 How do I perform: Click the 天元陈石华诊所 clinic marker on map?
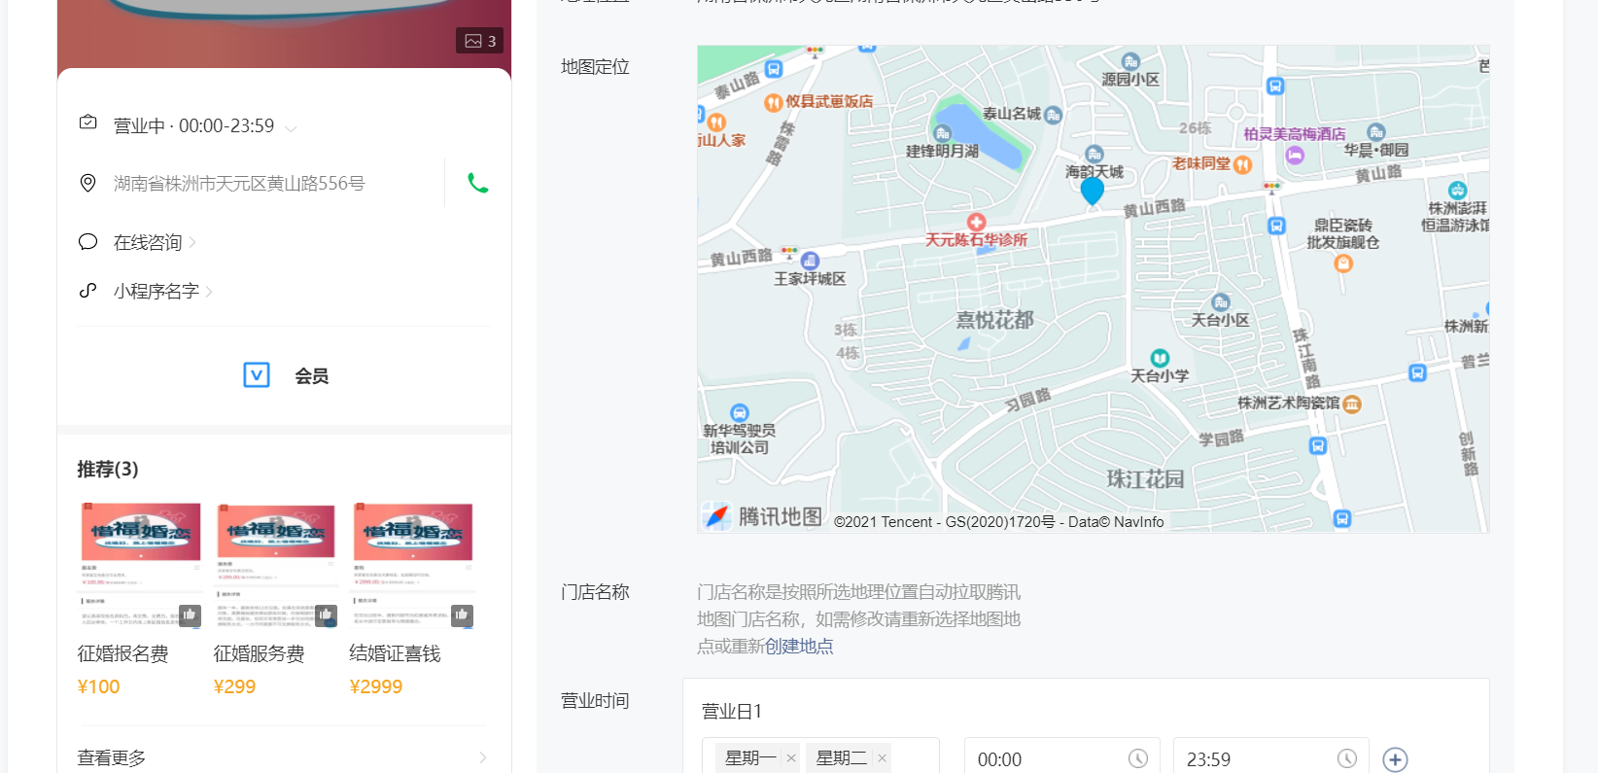pos(977,222)
